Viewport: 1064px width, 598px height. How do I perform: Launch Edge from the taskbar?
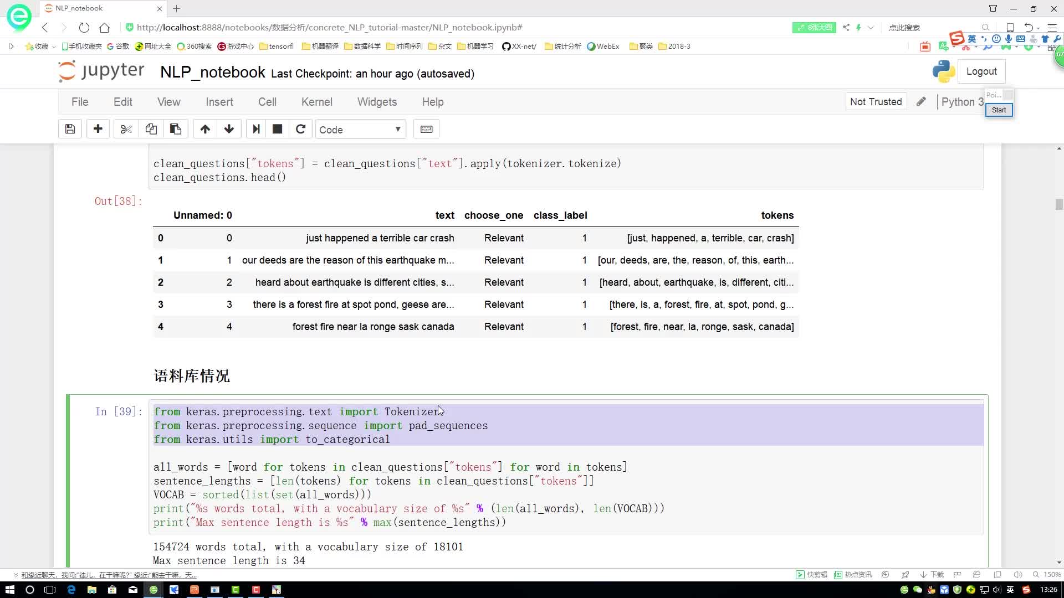point(71,590)
